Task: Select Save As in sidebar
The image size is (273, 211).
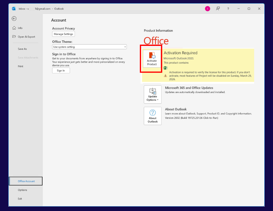Action: (x=22, y=49)
